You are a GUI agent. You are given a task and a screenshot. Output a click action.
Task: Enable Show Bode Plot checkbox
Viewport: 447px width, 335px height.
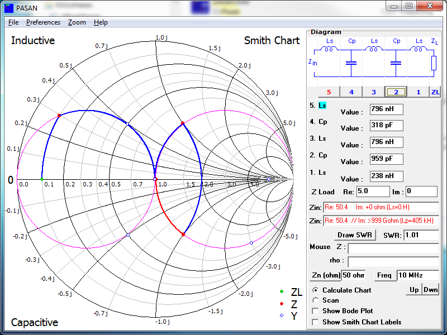click(x=315, y=311)
